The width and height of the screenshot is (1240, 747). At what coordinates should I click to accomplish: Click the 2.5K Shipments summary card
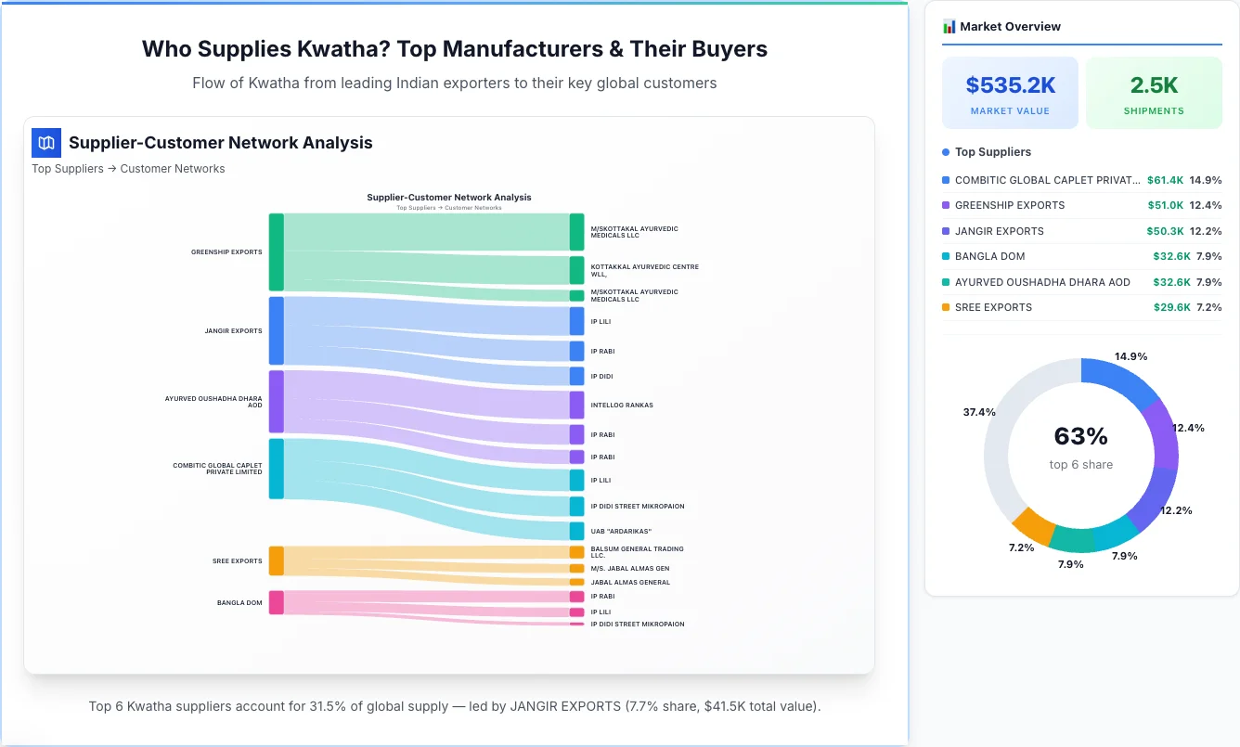point(1154,92)
